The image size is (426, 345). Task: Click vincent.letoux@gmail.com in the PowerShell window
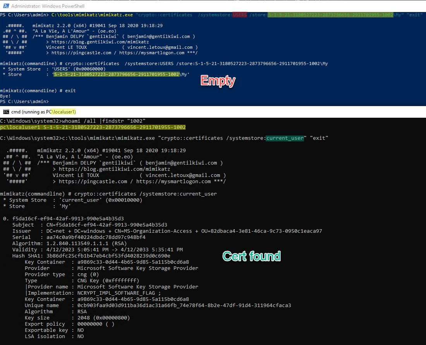coord(160,47)
